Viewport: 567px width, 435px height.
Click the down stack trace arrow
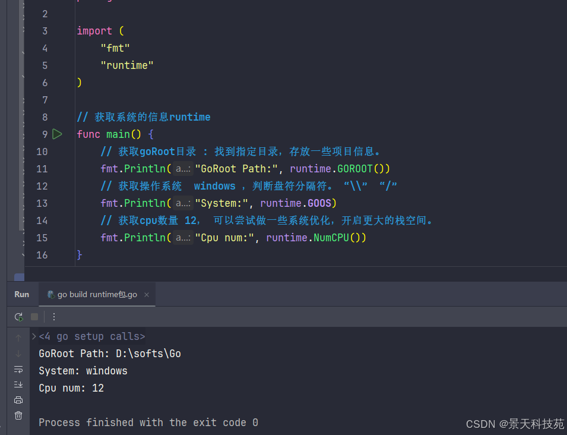[x=18, y=354]
